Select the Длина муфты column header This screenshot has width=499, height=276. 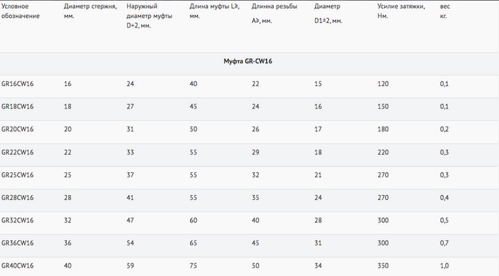(210, 11)
